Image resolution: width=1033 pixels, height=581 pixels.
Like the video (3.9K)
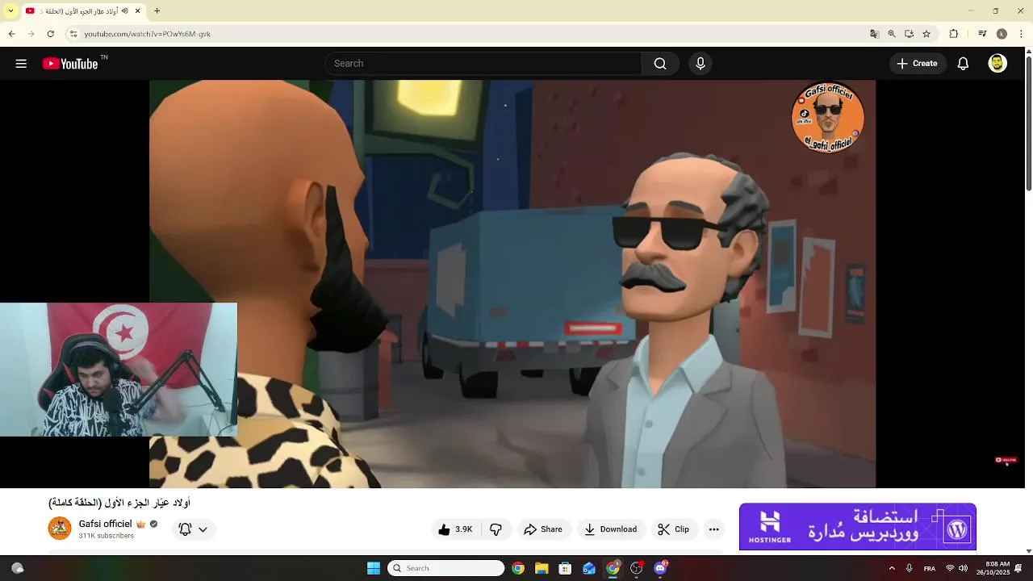[455, 529]
